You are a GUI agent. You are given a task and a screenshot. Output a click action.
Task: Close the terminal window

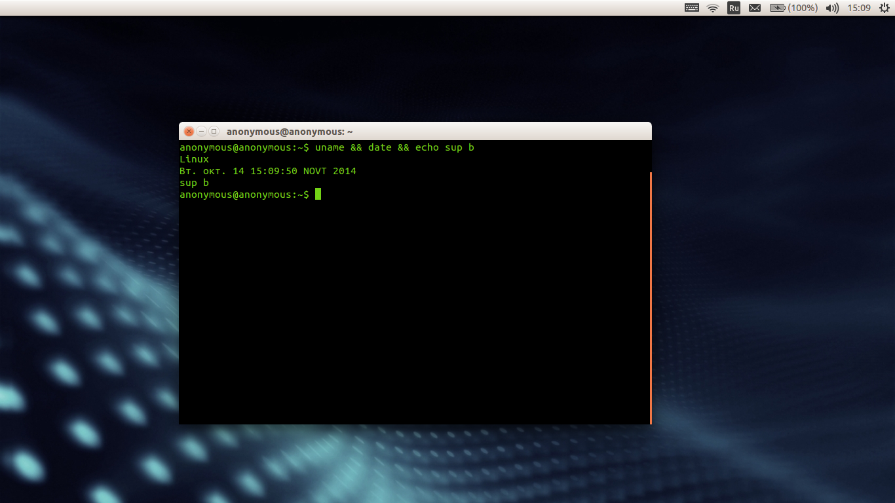coord(189,131)
